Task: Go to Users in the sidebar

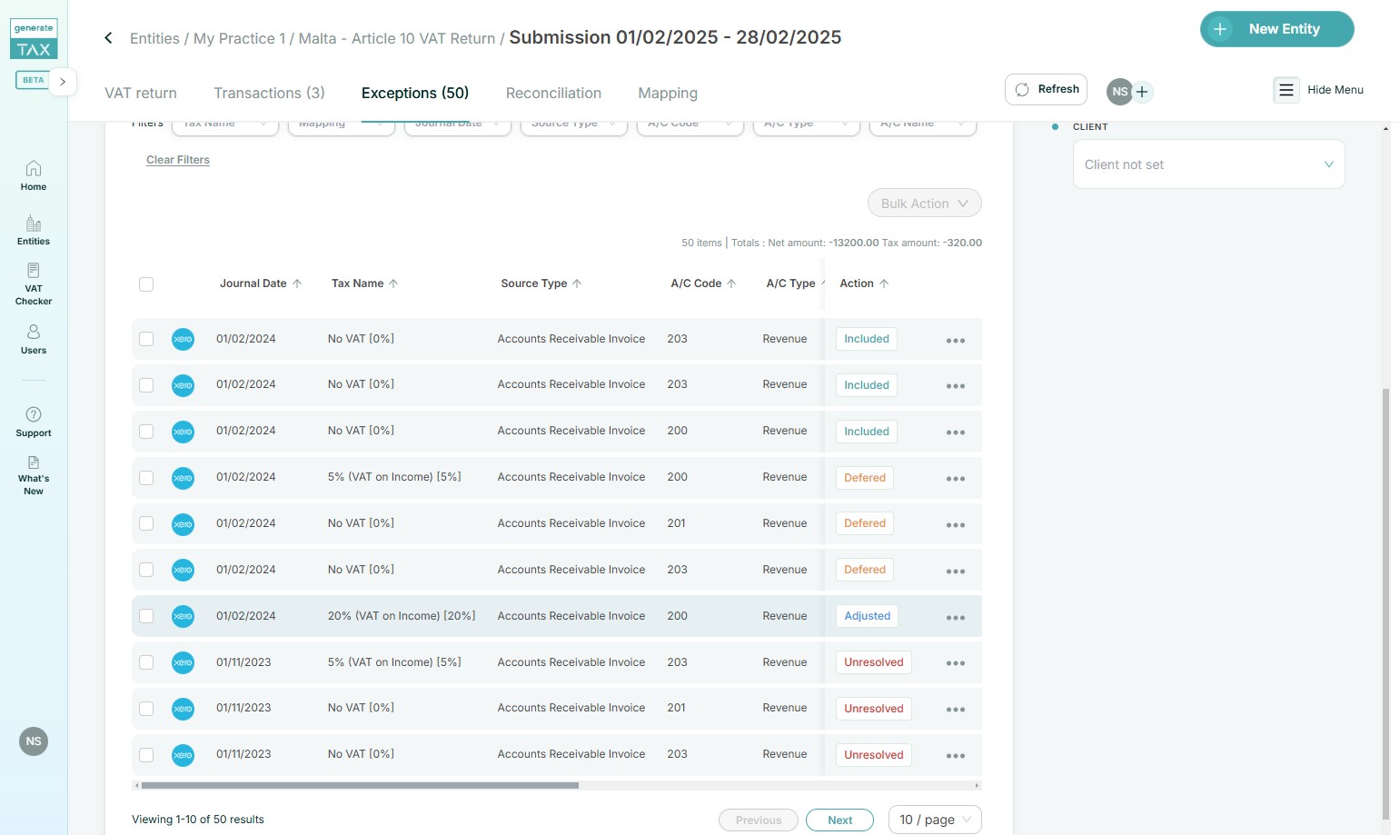Action: [x=34, y=339]
